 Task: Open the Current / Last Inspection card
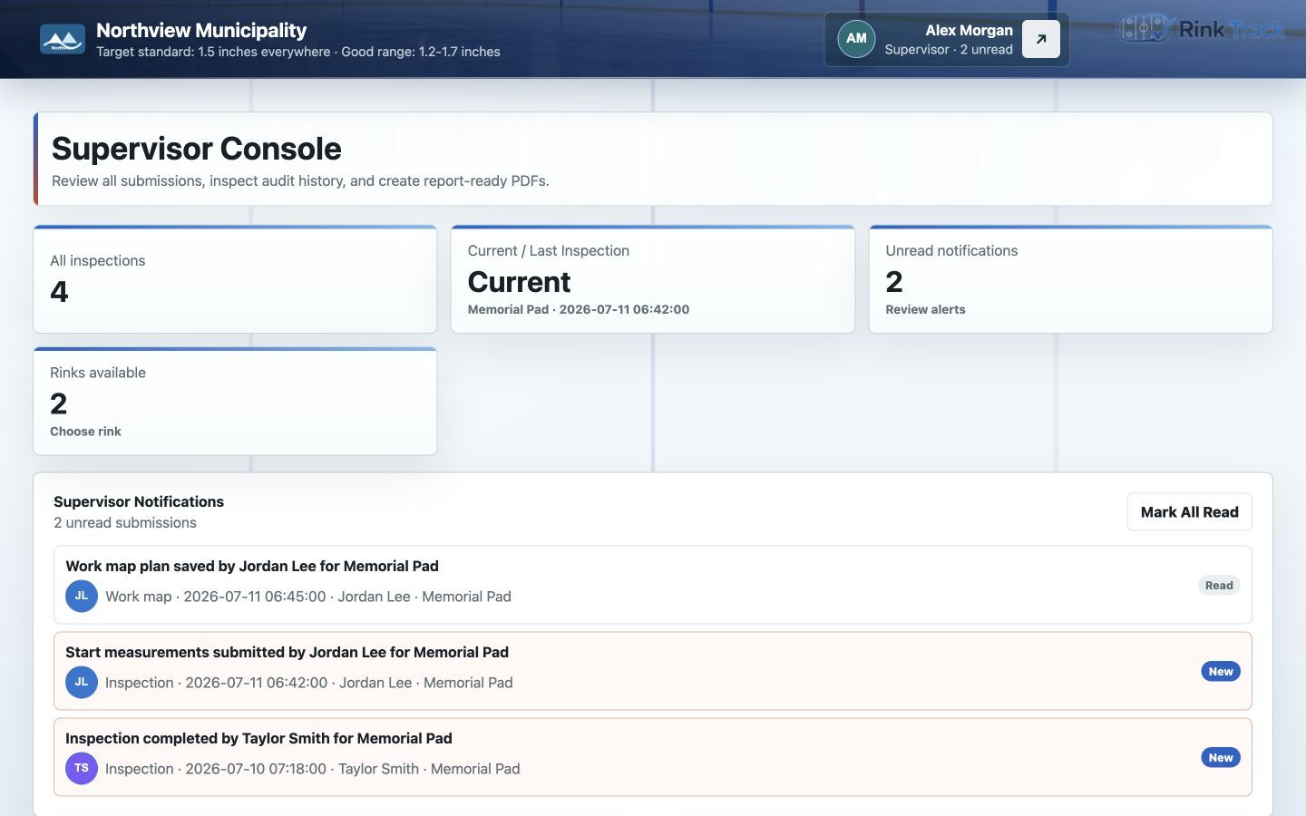(x=653, y=279)
